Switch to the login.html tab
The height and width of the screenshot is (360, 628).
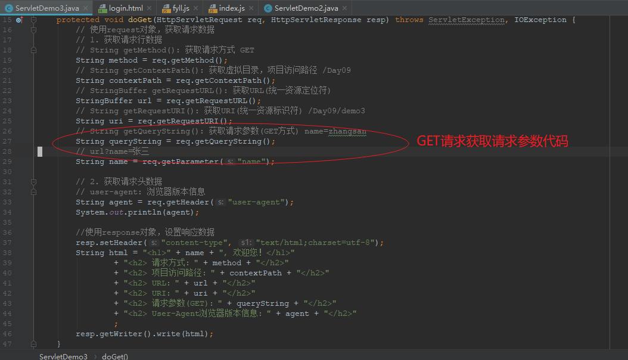click(126, 8)
